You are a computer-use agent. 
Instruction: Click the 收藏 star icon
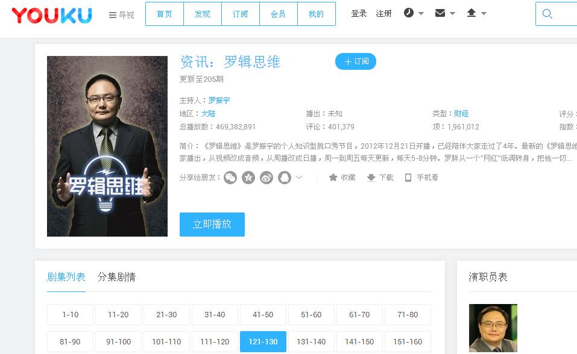click(x=333, y=178)
